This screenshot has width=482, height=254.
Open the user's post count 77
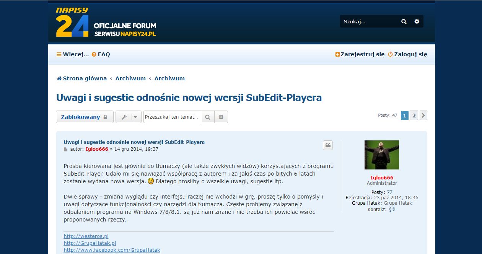point(389,192)
